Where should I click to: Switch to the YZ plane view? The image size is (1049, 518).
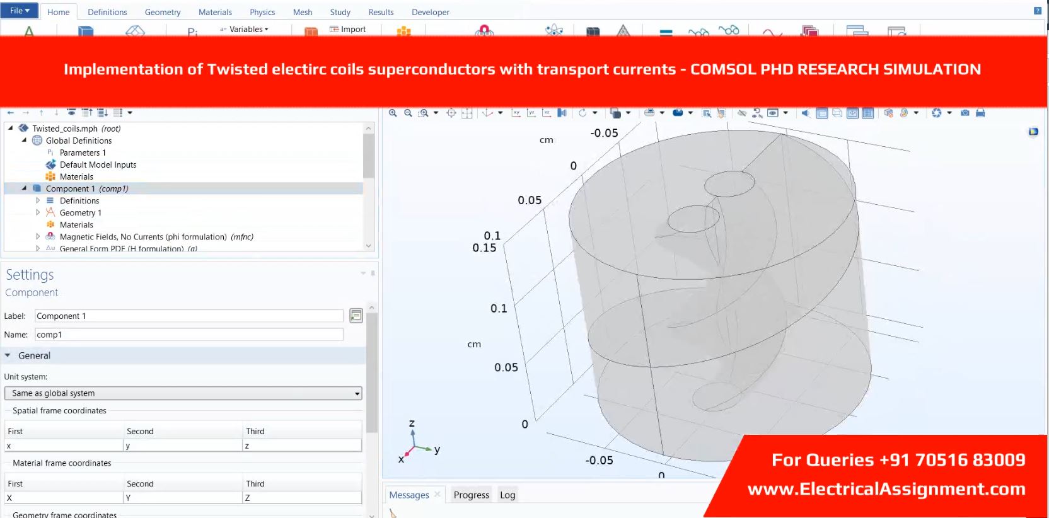pyautogui.click(x=531, y=113)
